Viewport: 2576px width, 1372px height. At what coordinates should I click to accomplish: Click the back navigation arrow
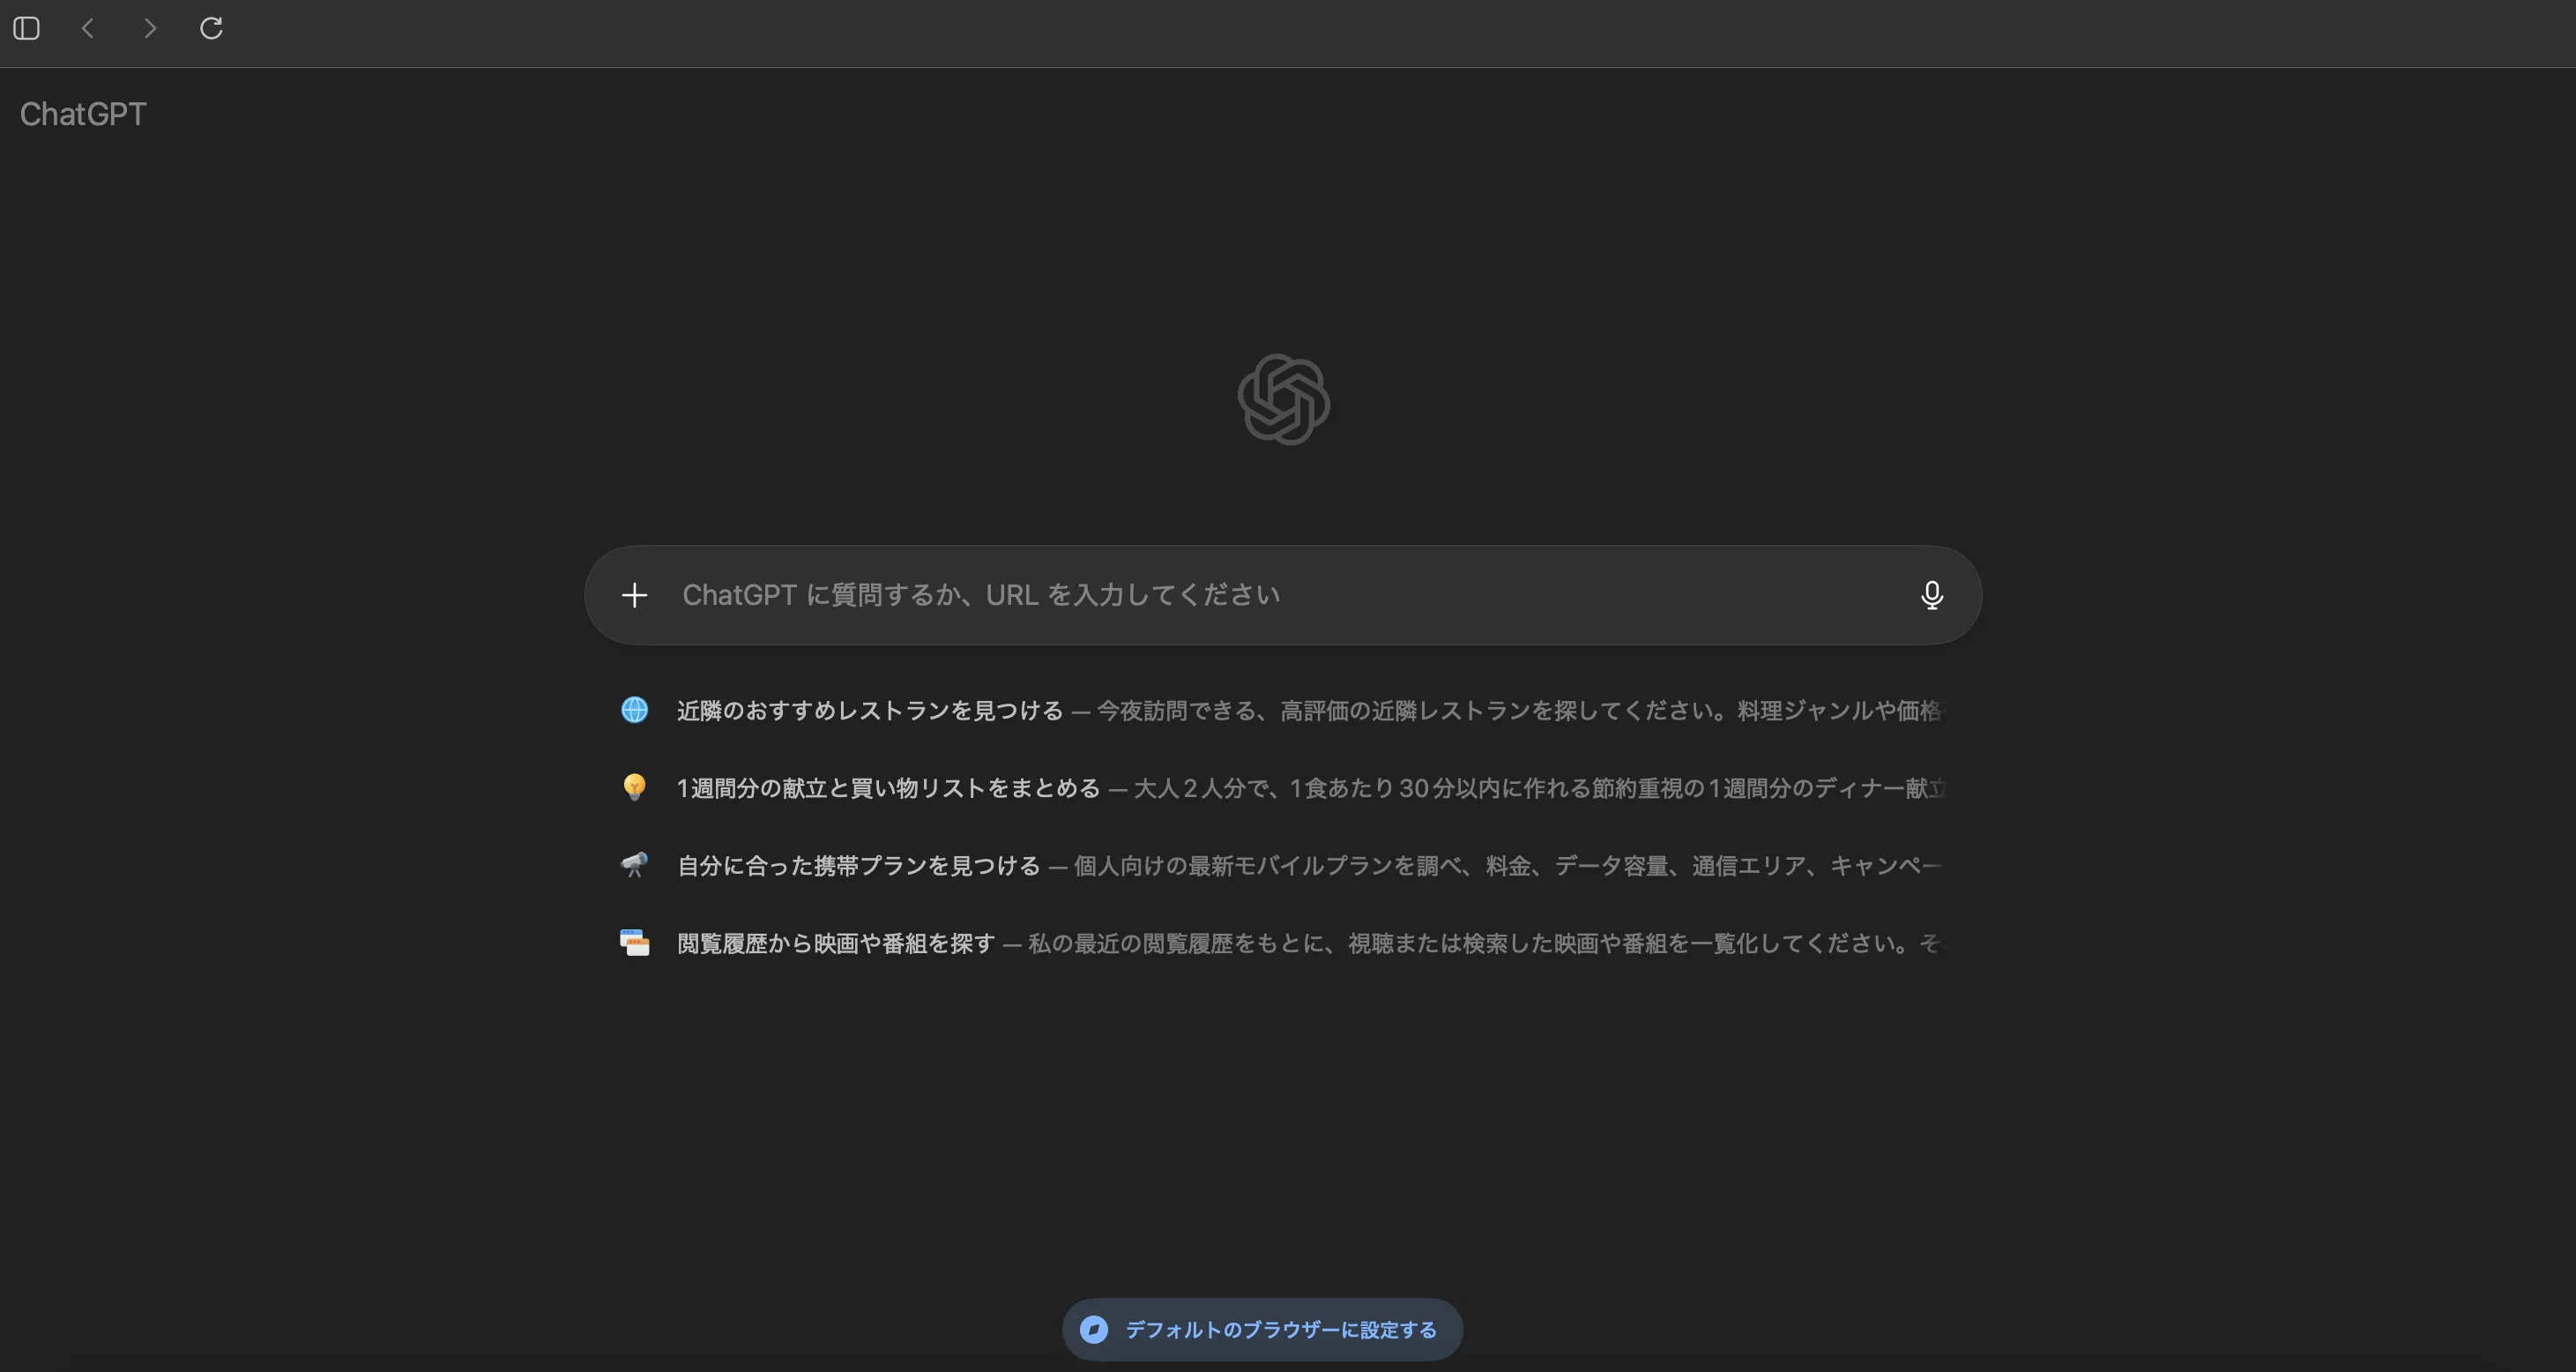[x=88, y=28]
